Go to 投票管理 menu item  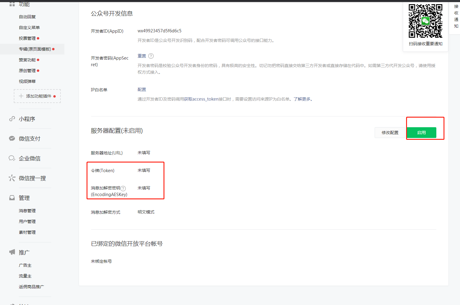(x=27, y=38)
